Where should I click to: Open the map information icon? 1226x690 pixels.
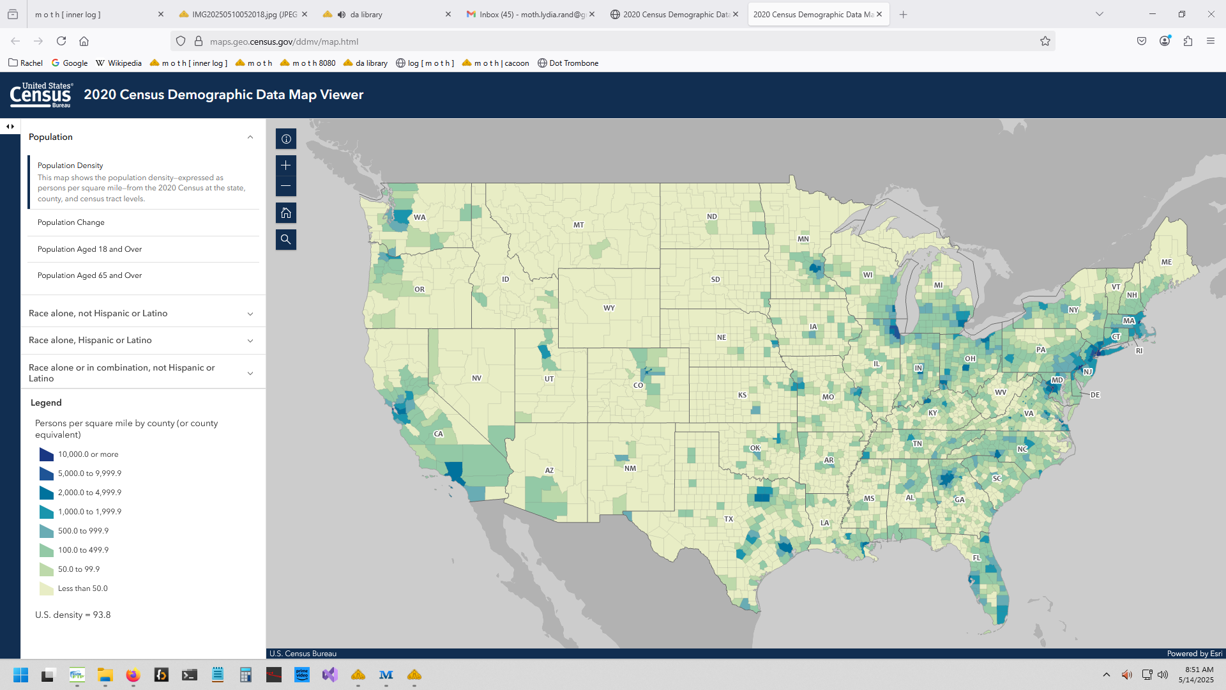[285, 139]
